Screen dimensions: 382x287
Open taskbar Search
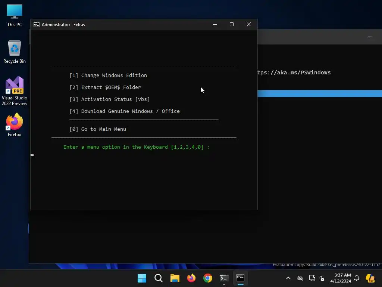tap(158, 278)
